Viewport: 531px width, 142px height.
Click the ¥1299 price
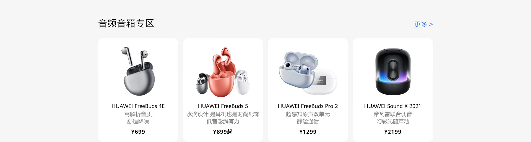point(308,132)
